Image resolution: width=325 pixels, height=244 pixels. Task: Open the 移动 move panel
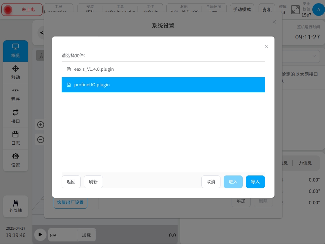16,73
